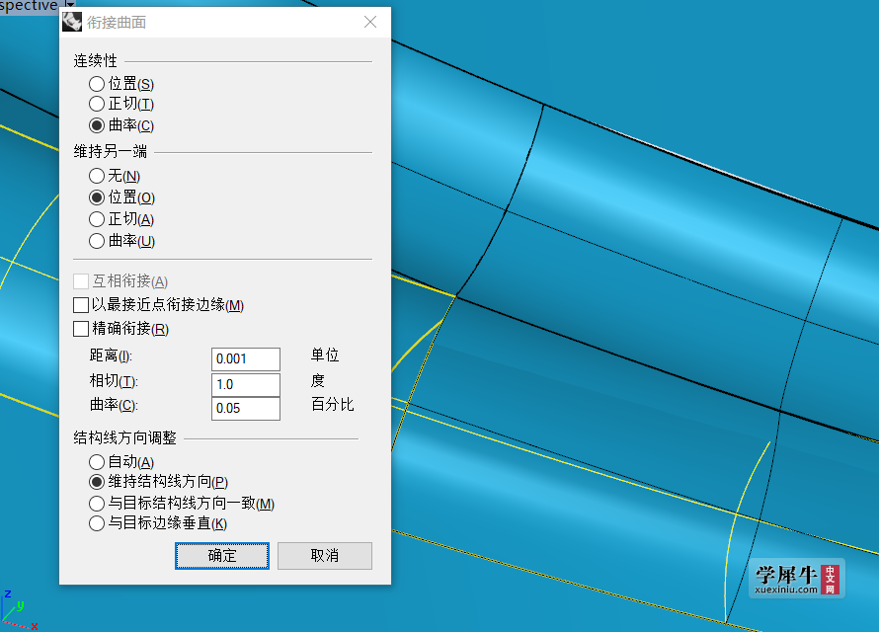Open the Perspective viewport title dropdown arrow
Image resolution: width=879 pixels, height=632 pixels.
69,5
